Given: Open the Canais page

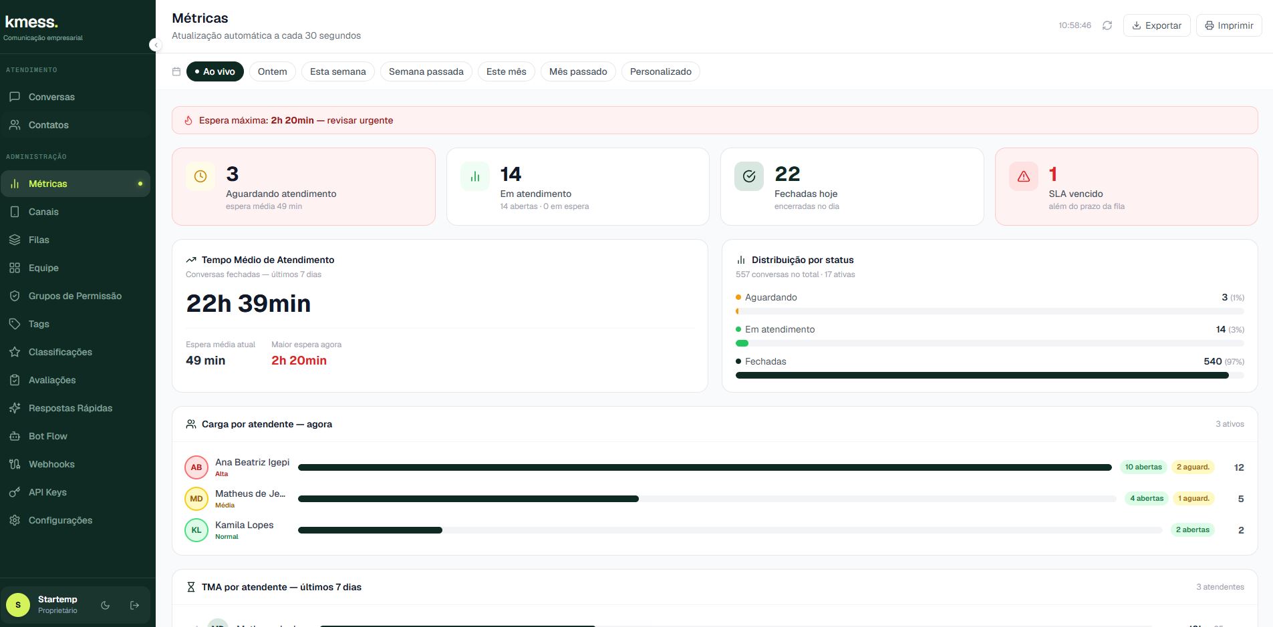Looking at the screenshot, I should (x=75, y=212).
